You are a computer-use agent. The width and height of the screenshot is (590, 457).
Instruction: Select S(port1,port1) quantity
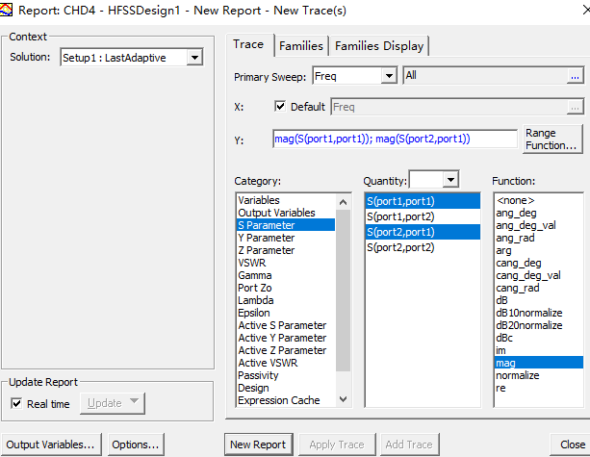[x=423, y=201]
